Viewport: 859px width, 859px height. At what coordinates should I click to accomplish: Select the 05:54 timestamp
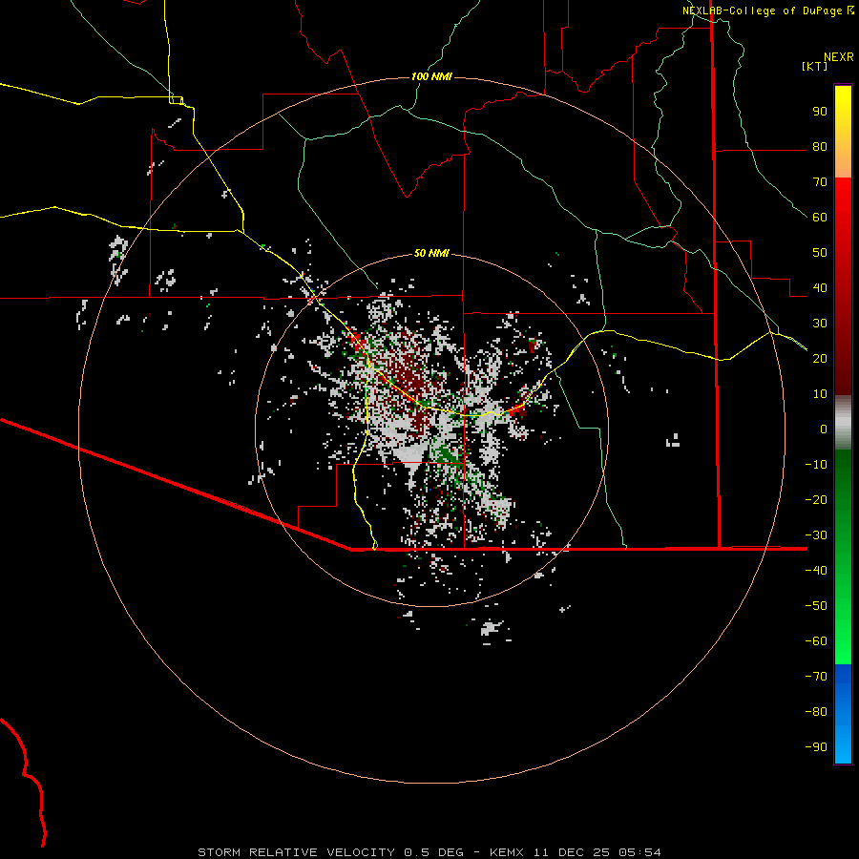639,852
